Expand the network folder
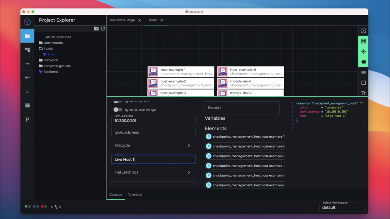390x219 pixels. coord(48,60)
